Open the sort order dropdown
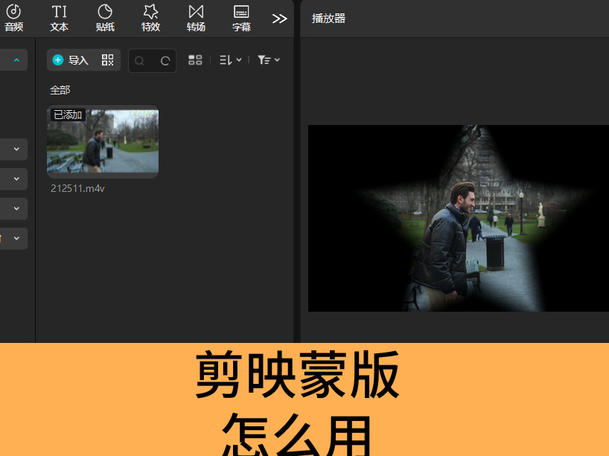The height and width of the screenshot is (456, 609). (x=231, y=60)
